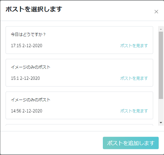This screenshot has height=155, width=164.
Task: Click the 今日はどうですか? post title text
Action: point(28,35)
